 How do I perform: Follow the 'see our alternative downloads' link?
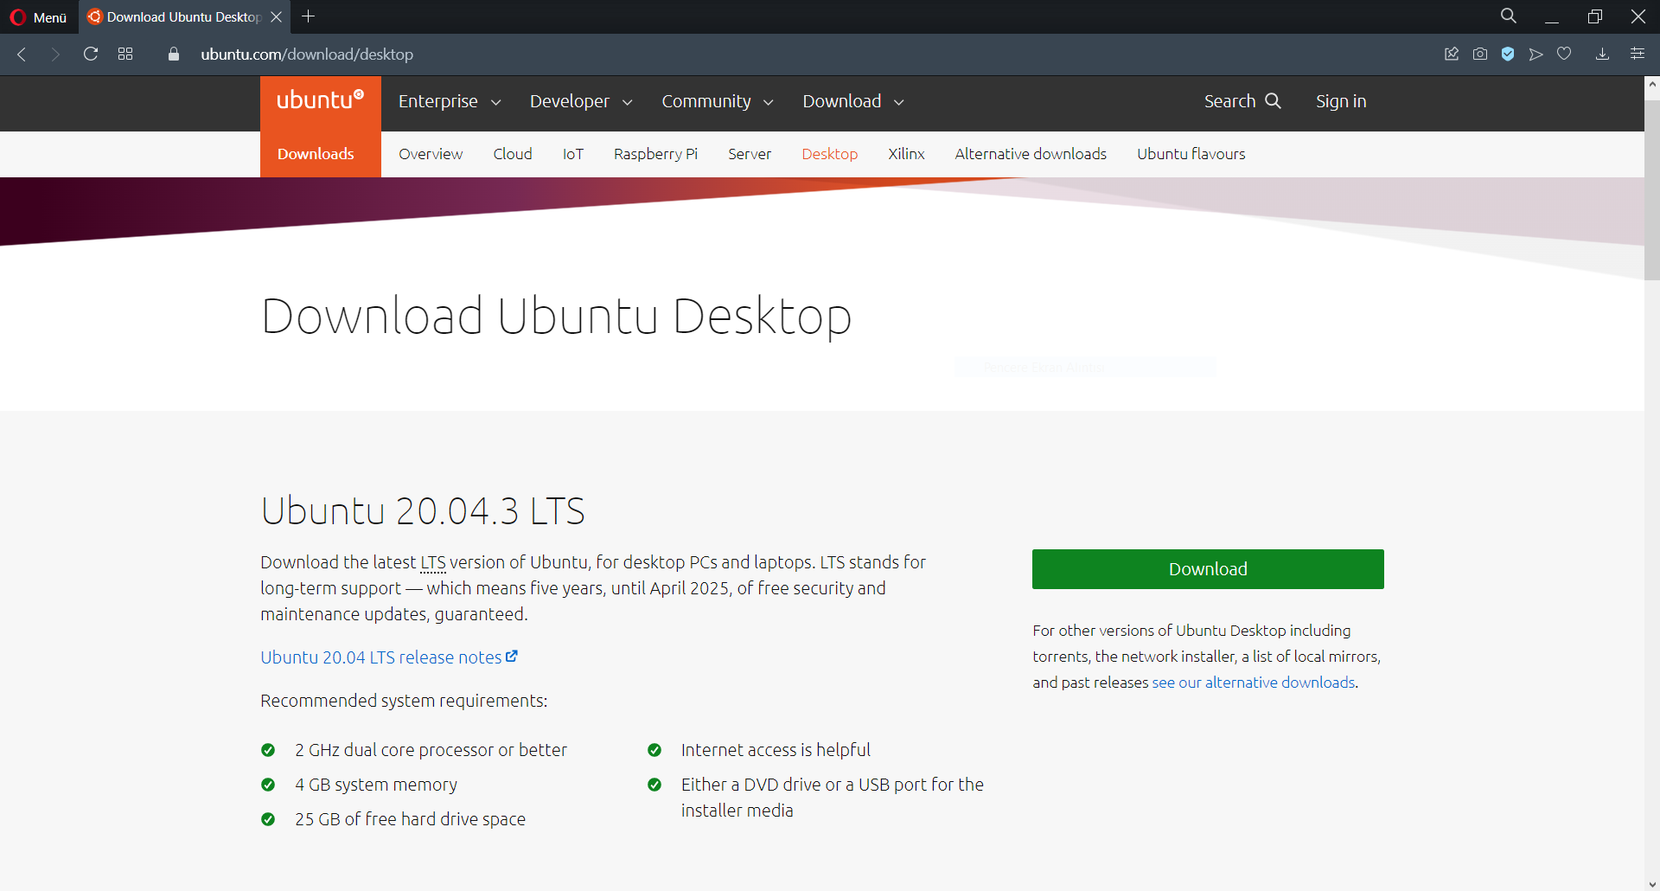[x=1254, y=683]
